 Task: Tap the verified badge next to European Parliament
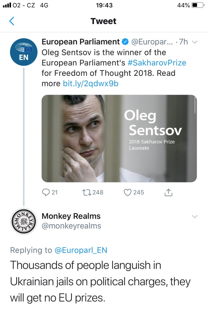pos(125,42)
